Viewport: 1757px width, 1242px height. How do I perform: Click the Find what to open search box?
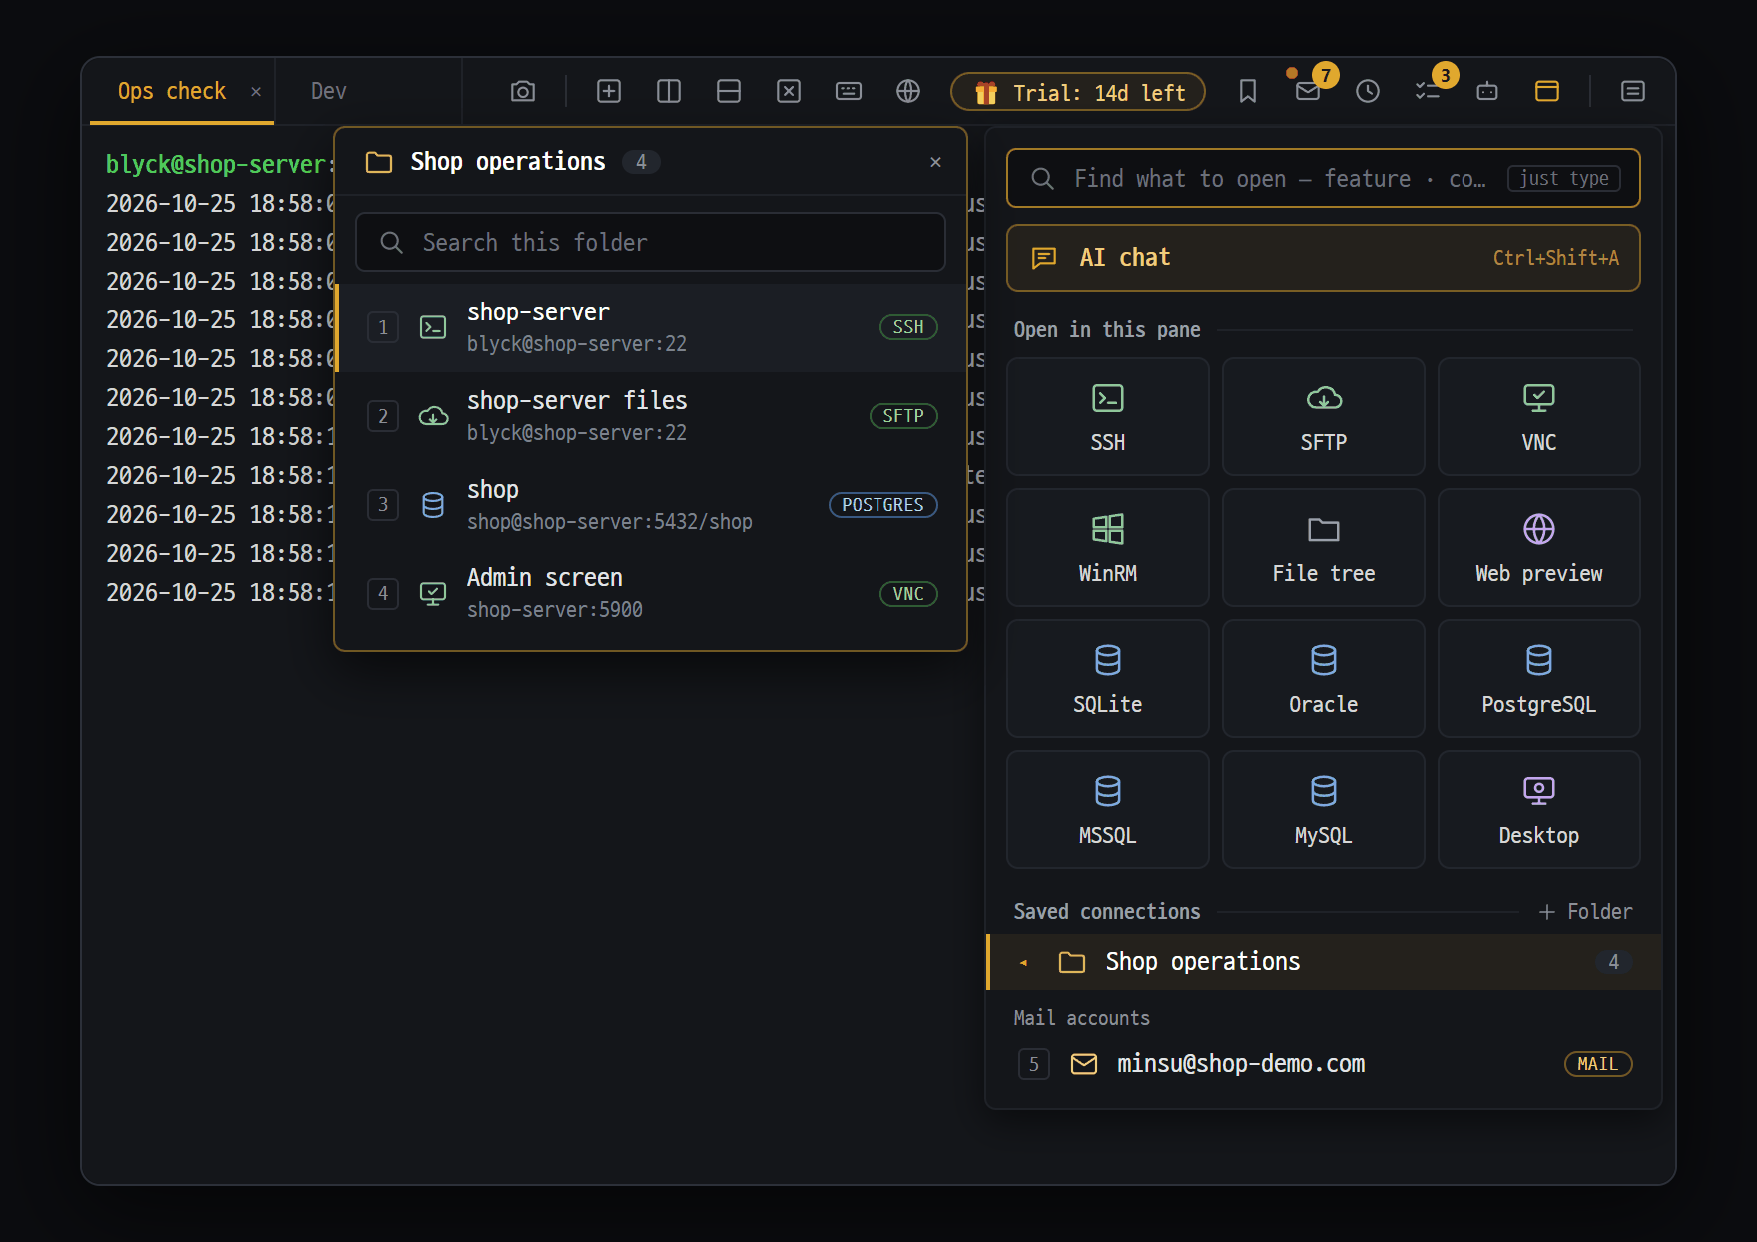coord(1324,178)
